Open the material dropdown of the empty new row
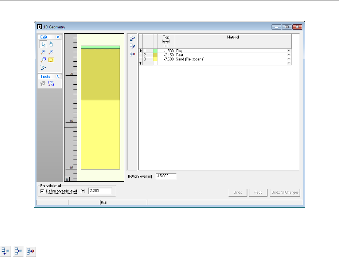The height and width of the screenshot is (257, 339). tap(289, 63)
